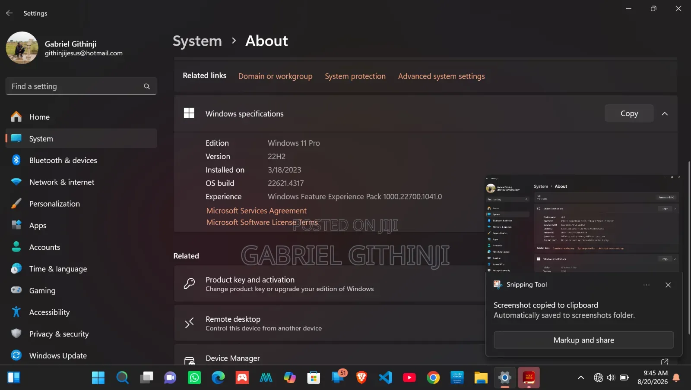This screenshot has width=691, height=390.
Task: Open the Domain or workgroup link
Action: click(275, 76)
